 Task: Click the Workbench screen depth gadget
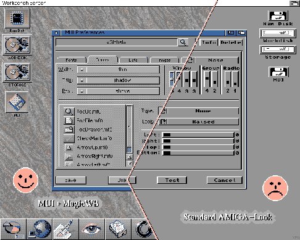294,3
